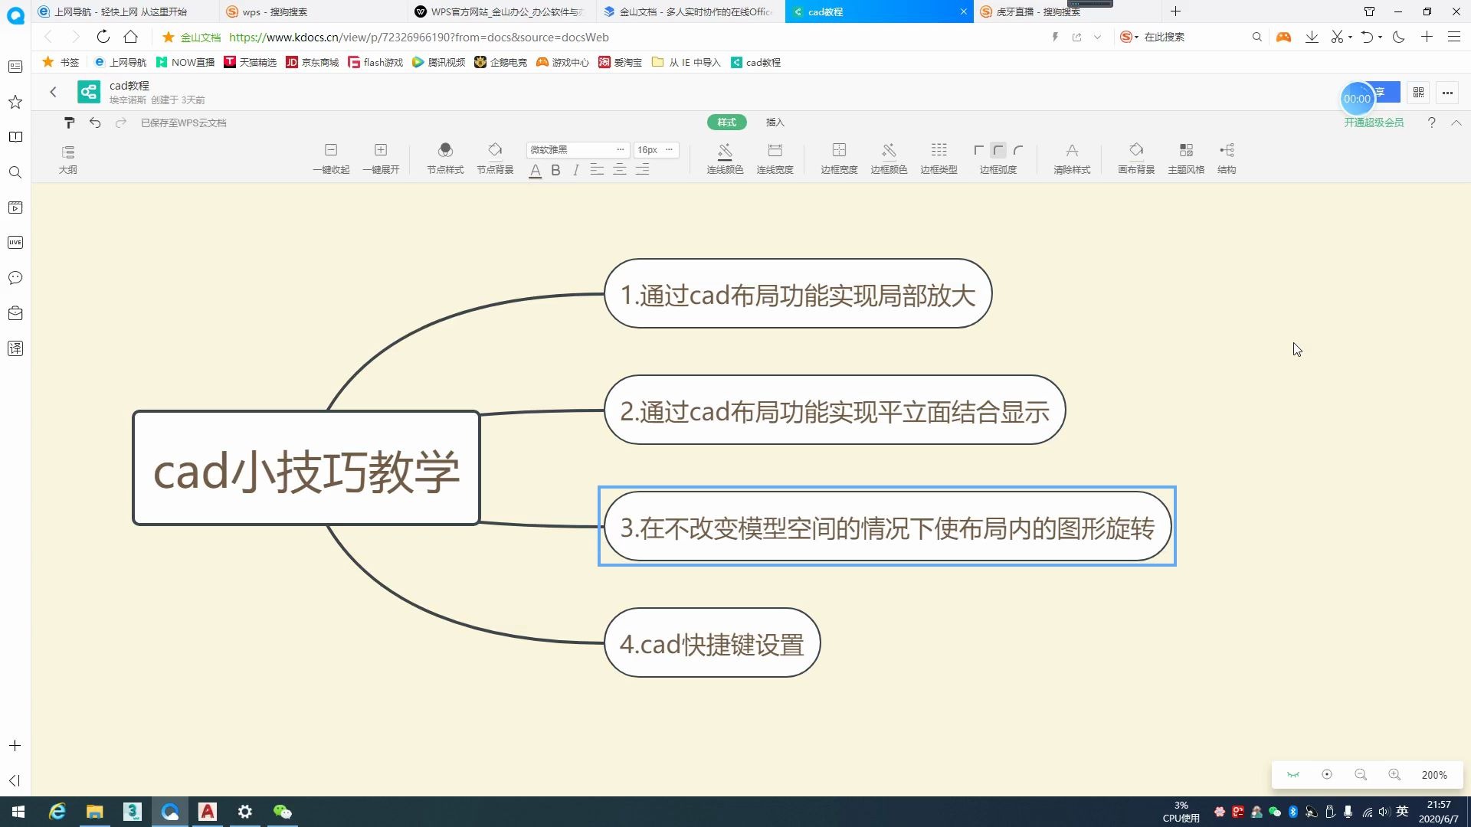1471x827 pixels.
Task: Select the cad小技巧教学 root node
Action: (x=306, y=468)
